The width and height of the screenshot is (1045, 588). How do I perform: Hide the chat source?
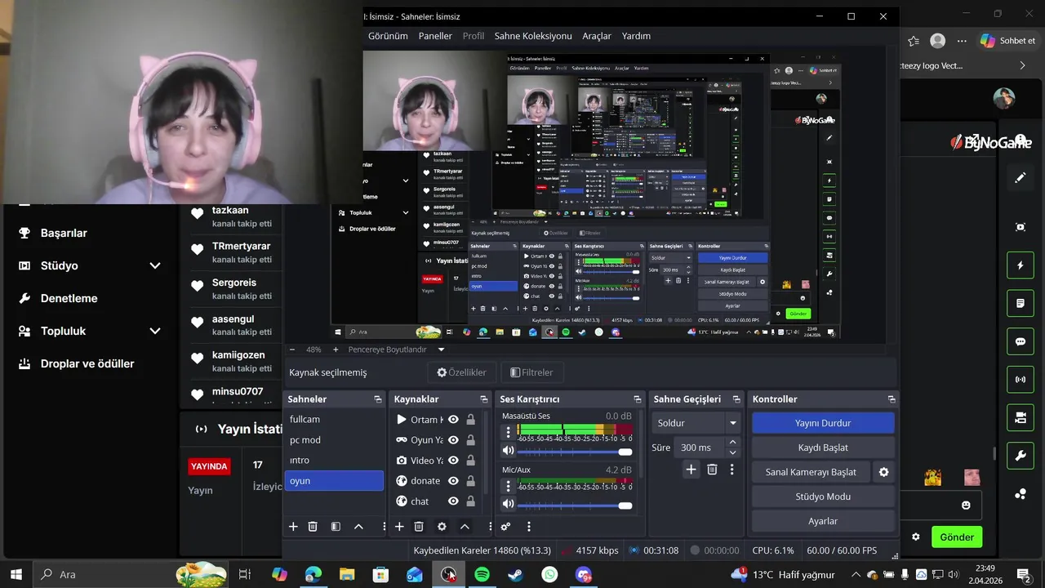(x=453, y=501)
